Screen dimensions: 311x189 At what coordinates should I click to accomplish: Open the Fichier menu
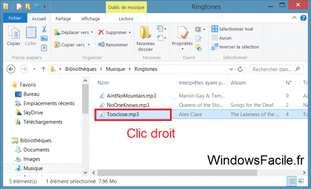click(x=15, y=18)
